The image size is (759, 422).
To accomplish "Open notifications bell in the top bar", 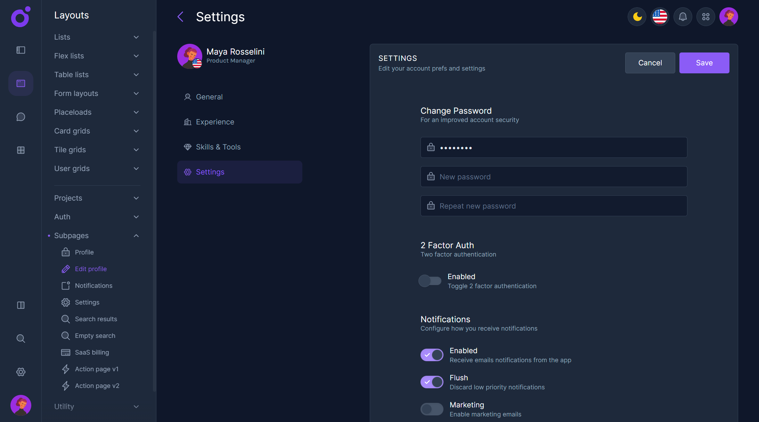I will [x=683, y=17].
